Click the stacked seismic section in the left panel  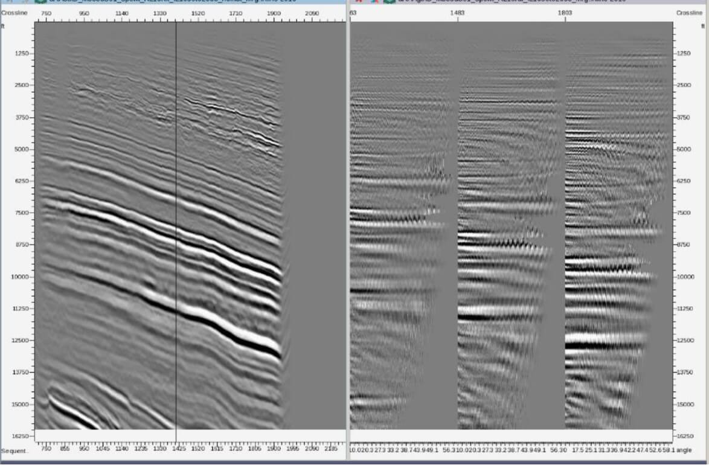tap(190, 226)
